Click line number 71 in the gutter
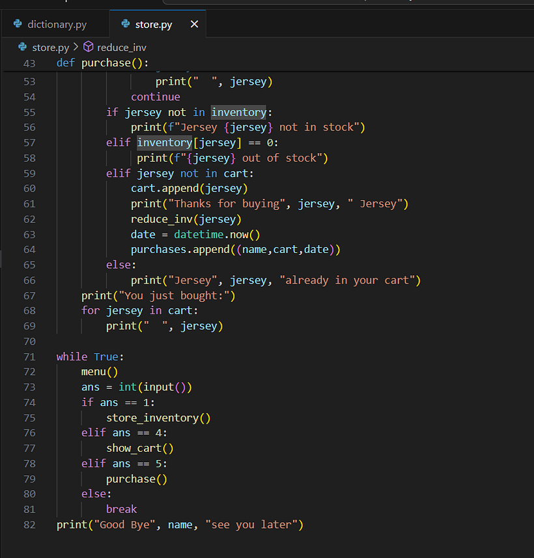The height and width of the screenshot is (558, 534). point(29,357)
